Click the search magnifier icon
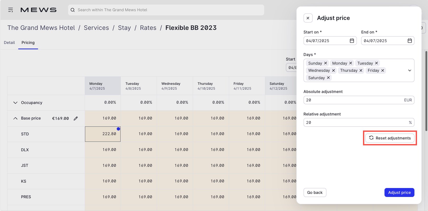 click(73, 10)
